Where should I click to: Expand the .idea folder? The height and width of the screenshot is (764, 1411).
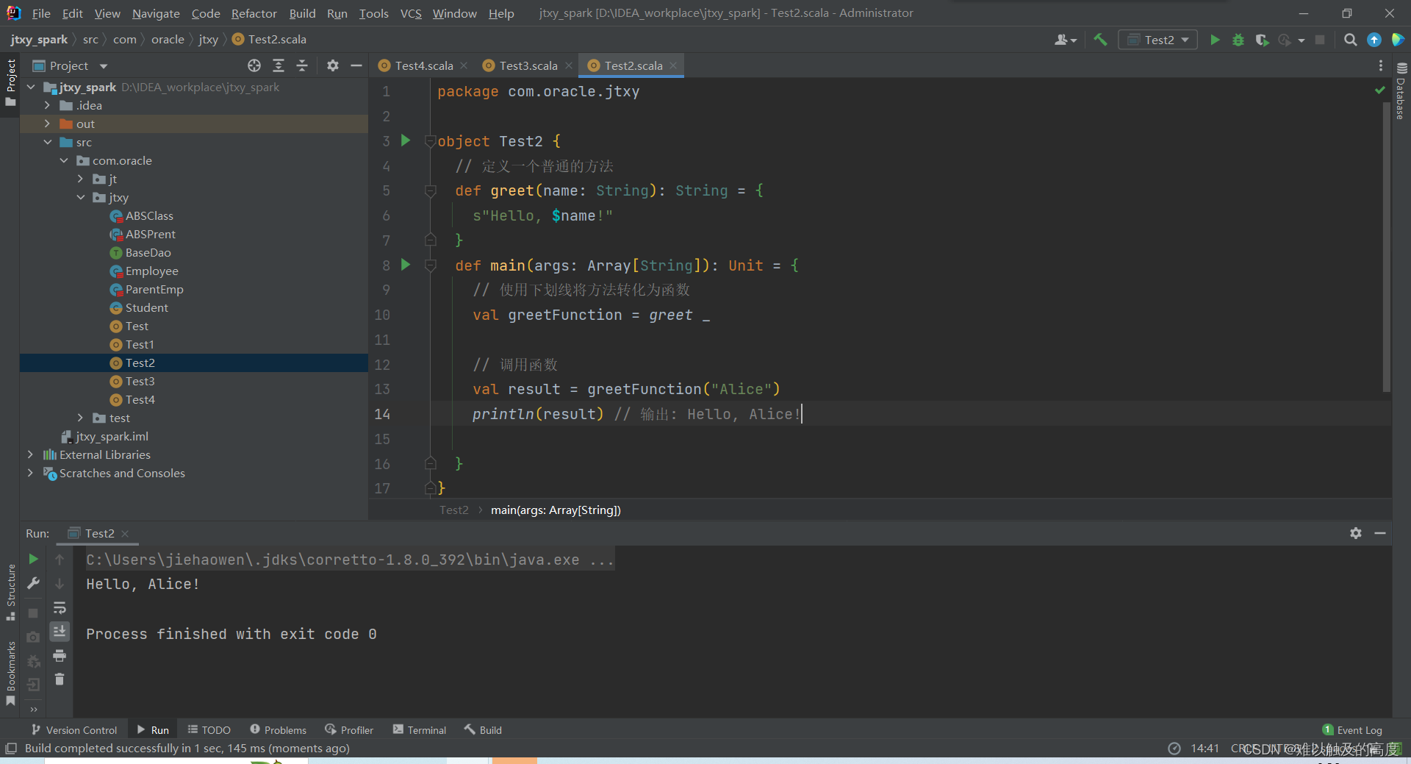click(47, 105)
